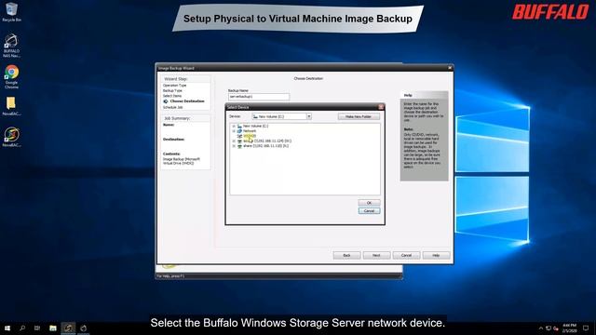Select the Operation Type wizard step
This screenshot has height=335, width=596.
(174, 86)
